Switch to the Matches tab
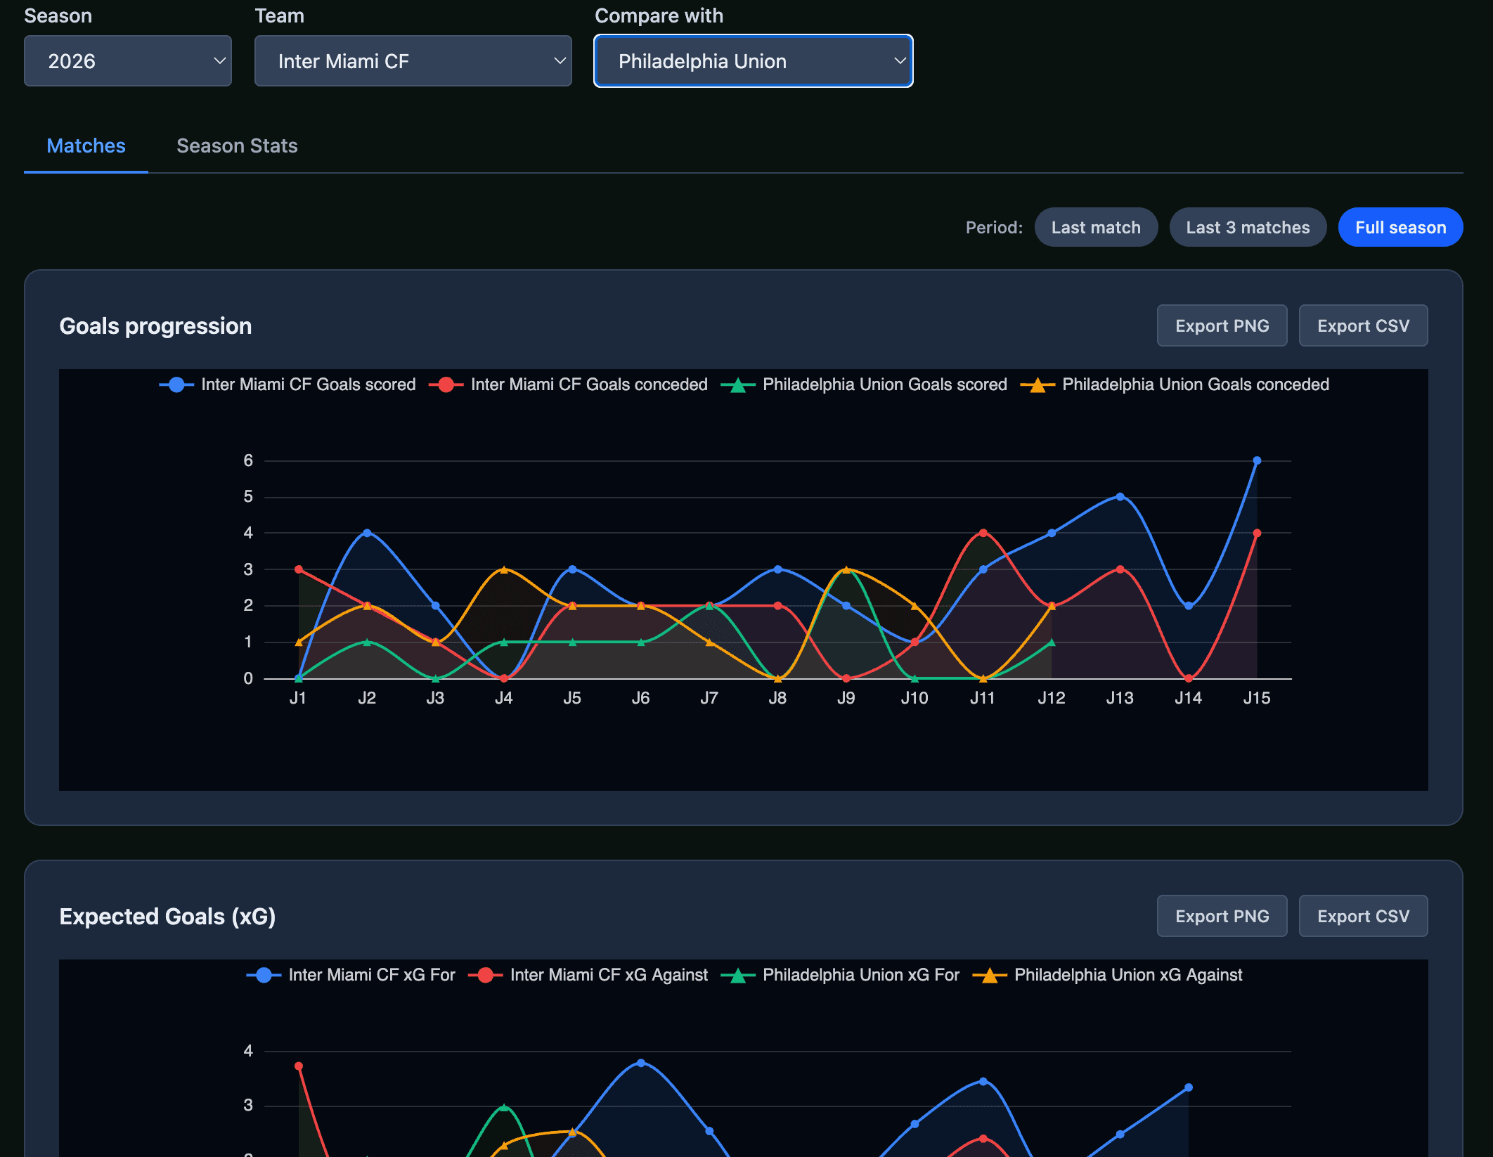The height and width of the screenshot is (1157, 1493). (x=86, y=146)
